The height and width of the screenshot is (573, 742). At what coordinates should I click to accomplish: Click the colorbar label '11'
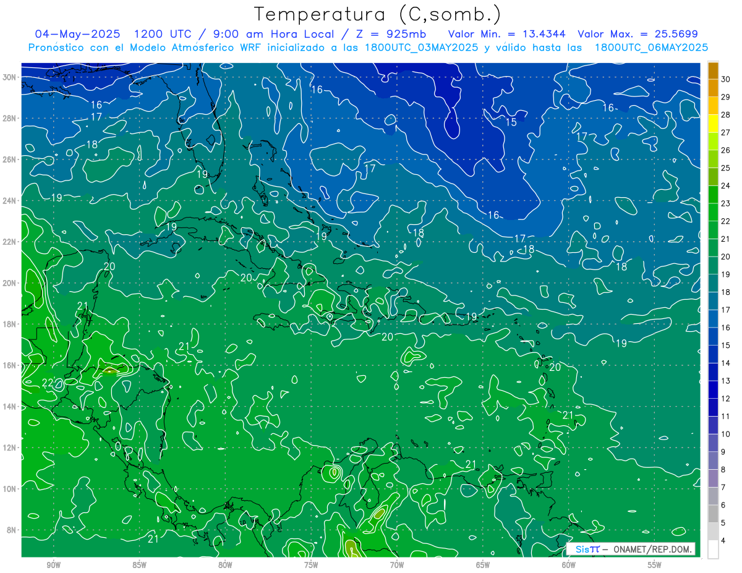tap(725, 416)
